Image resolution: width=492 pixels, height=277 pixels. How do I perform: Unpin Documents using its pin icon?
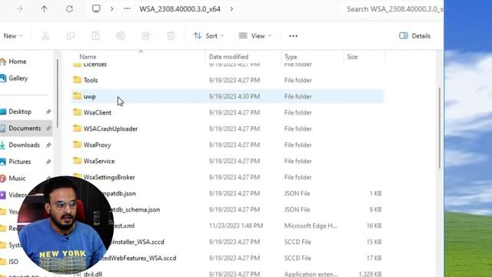click(48, 128)
